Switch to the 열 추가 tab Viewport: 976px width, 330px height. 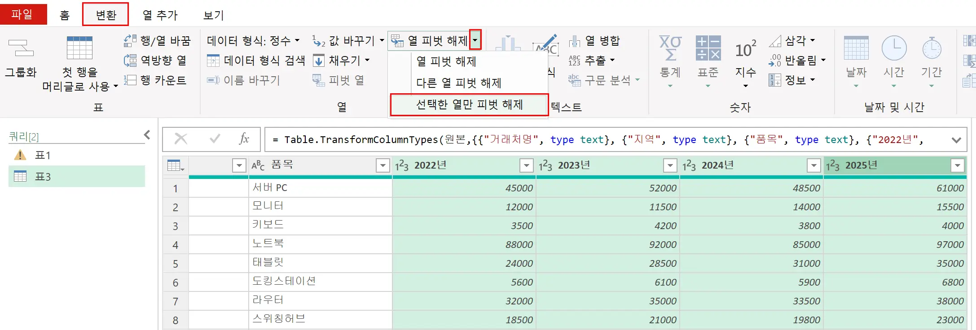coord(160,15)
